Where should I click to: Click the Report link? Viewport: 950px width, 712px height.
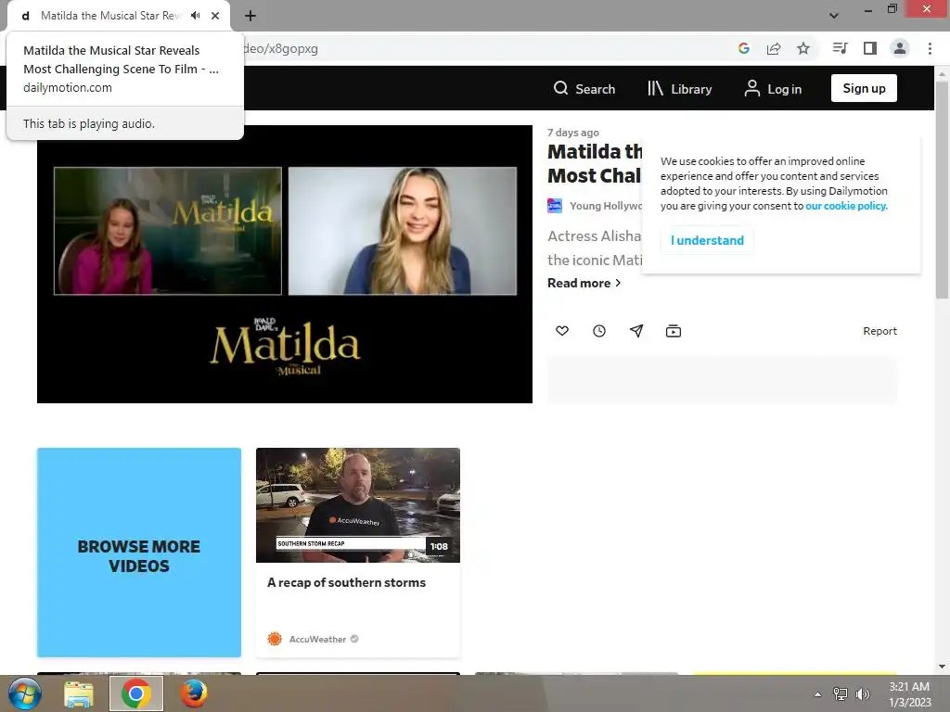(879, 331)
